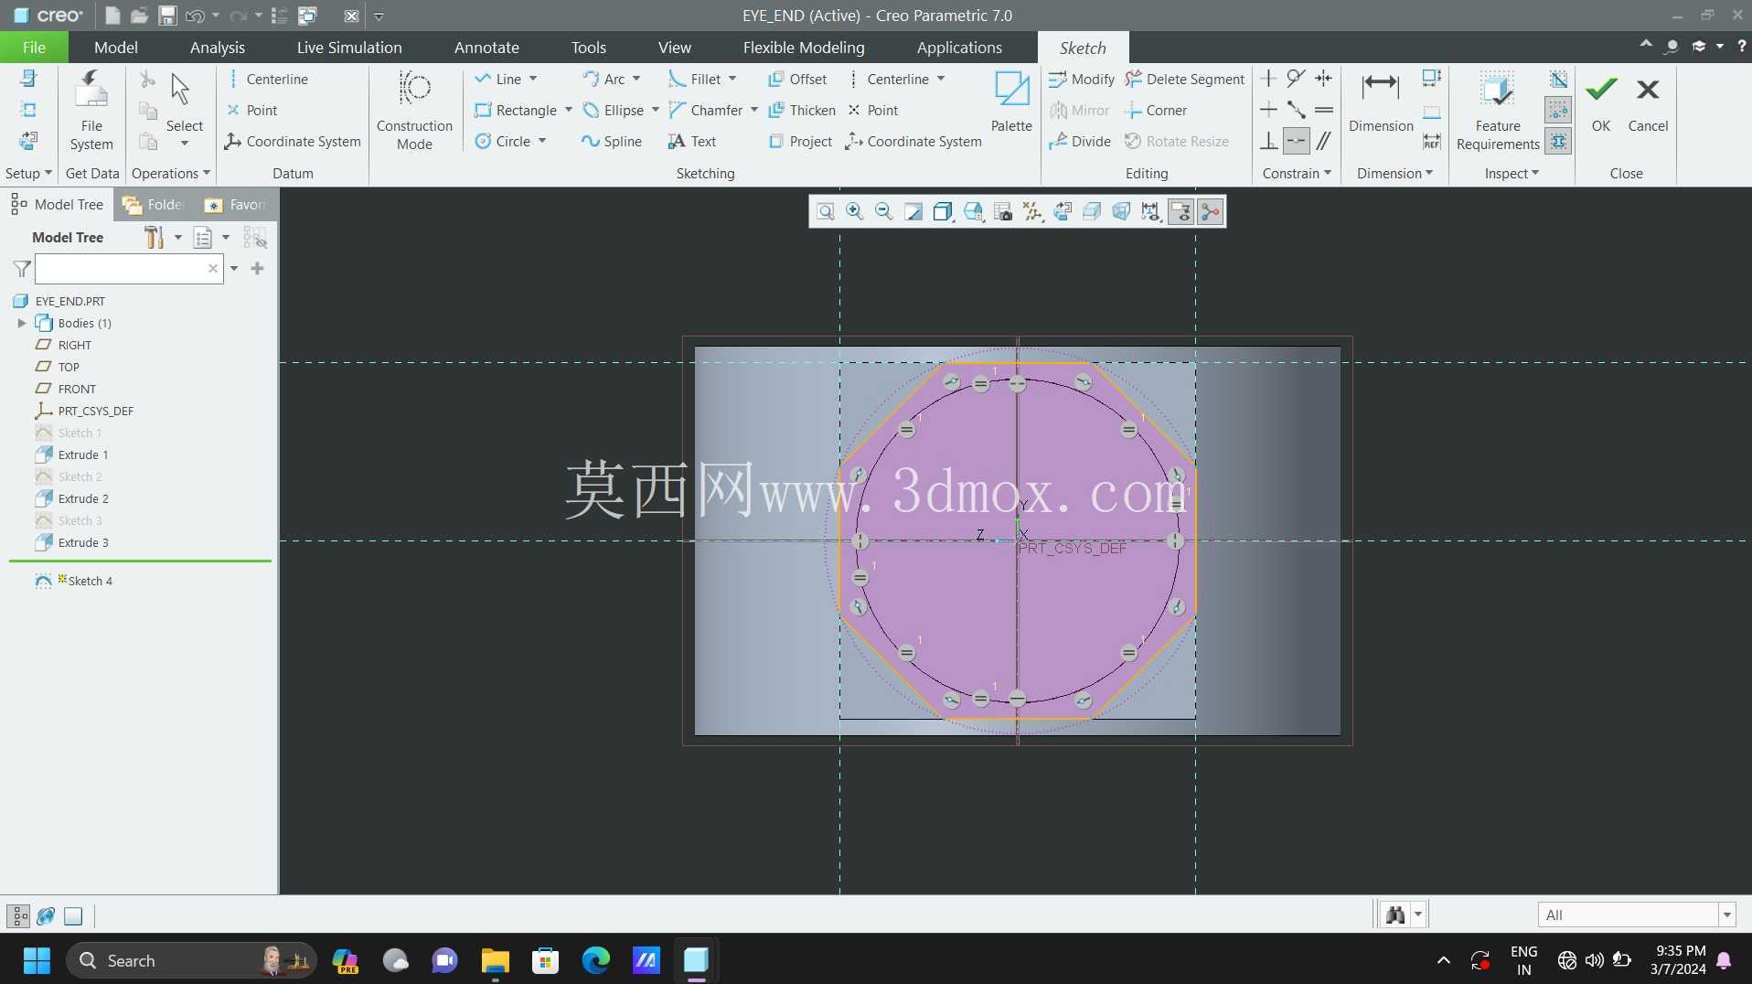Switch to the Flexible Modeling tab
1752x984 pixels.
point(804,48)
